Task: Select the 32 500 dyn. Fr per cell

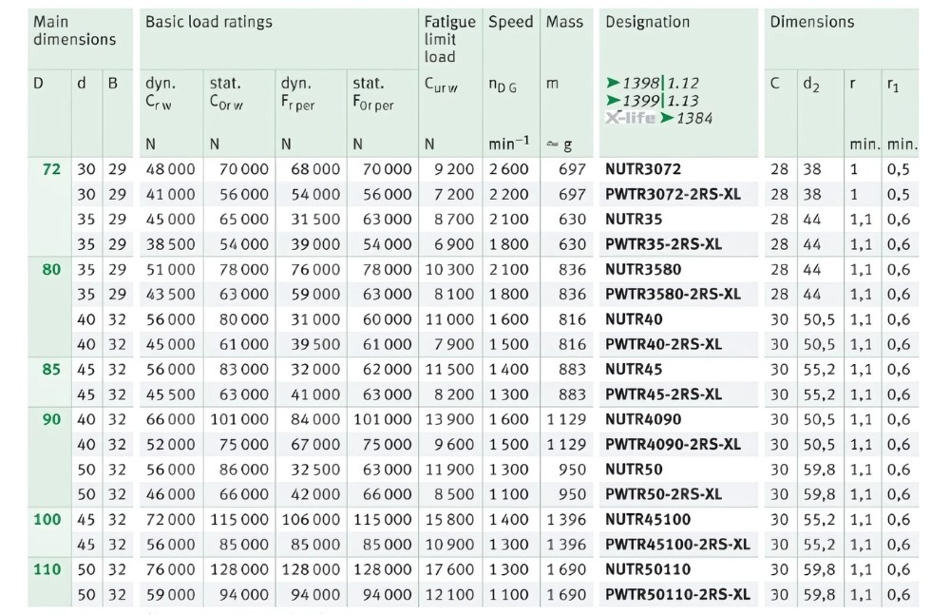Action: tap(315, 470)
